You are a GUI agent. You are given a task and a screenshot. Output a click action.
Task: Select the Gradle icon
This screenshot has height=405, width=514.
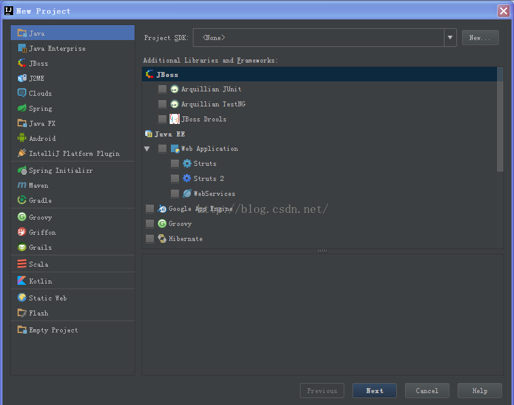[x=22, y=200]
